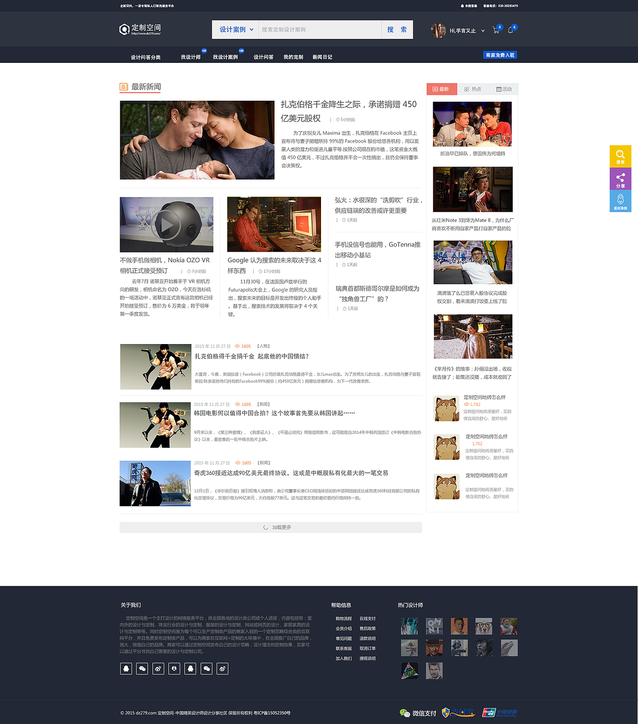Open the notification bell icon

[x=510, y=30]
